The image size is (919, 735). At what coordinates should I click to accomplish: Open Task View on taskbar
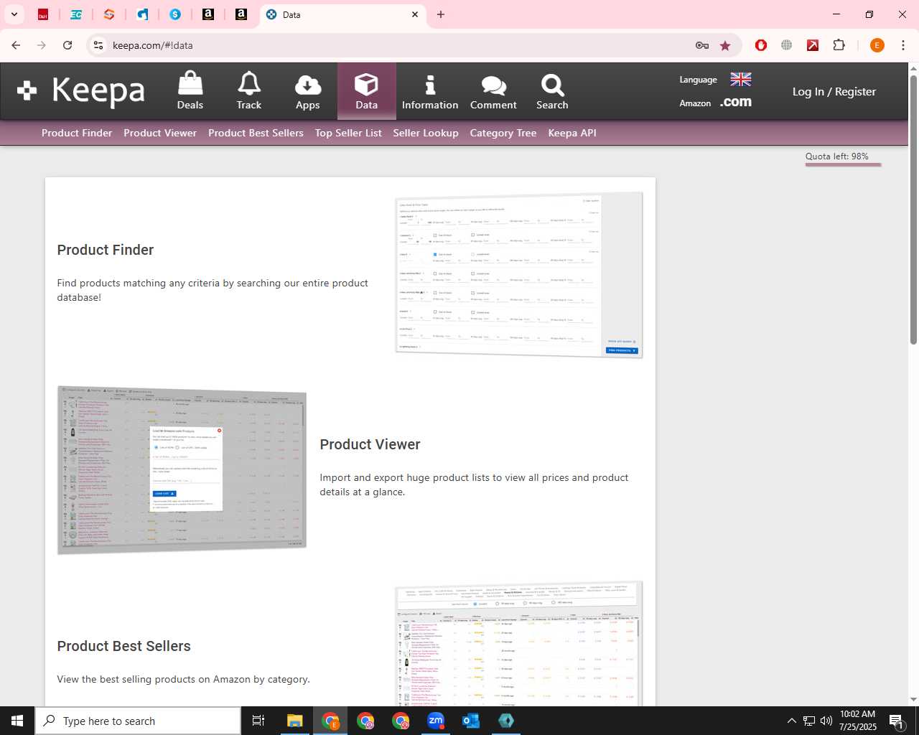(x=258, y=721)
